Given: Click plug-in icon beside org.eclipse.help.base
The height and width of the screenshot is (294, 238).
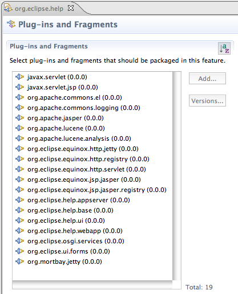Looking at the screenshot, I should tap(20, 210).
